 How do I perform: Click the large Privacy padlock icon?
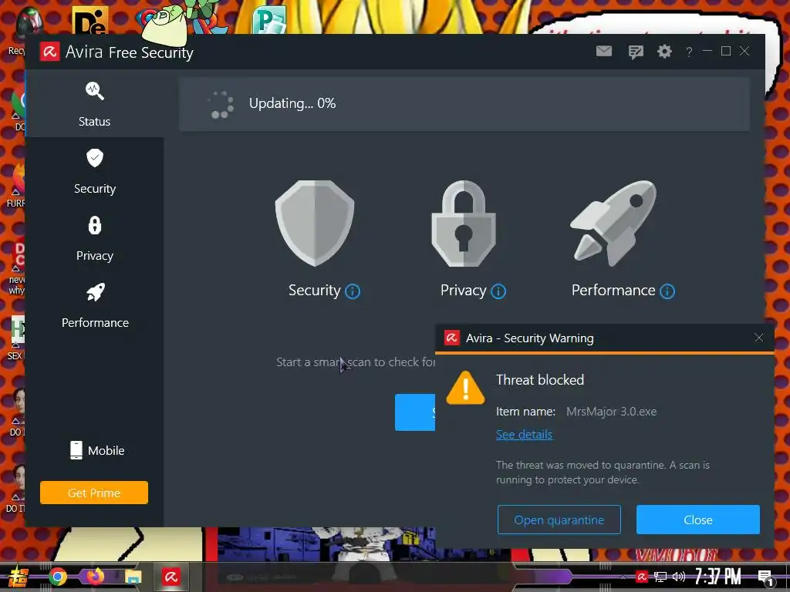point(464,223)
